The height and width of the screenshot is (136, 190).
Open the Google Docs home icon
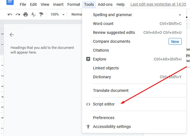pyautogui.click(x=10, y=2)
